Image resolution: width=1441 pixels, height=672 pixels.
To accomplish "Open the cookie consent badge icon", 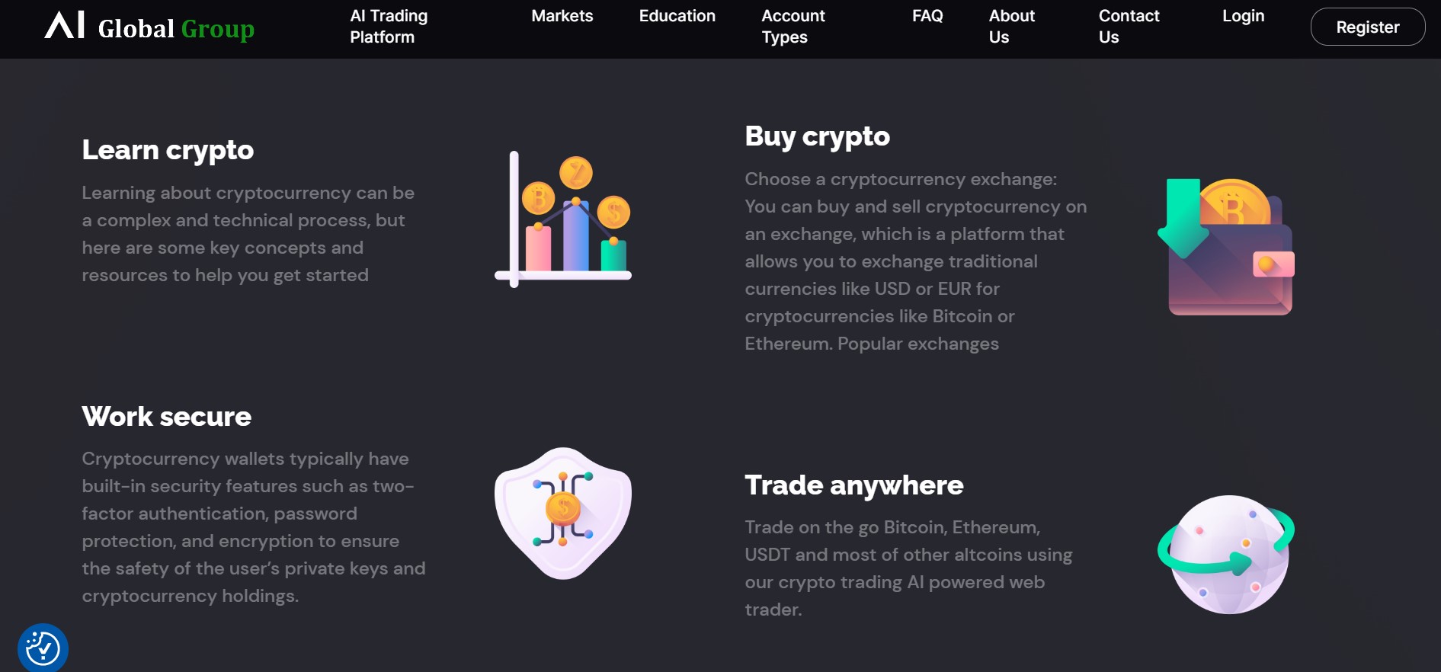I will point(43,648).
